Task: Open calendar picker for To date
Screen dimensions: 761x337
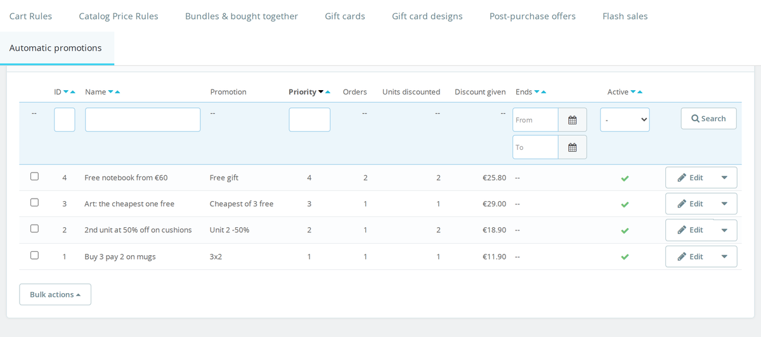Action: coord(573,147)
